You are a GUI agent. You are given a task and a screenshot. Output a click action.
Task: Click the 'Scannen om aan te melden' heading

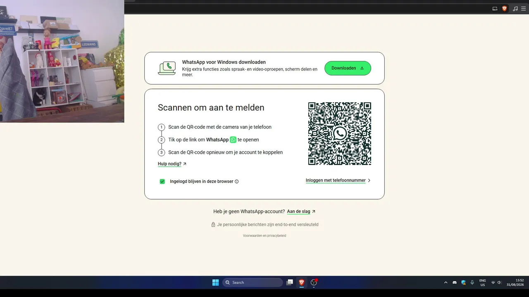coord(211,108)
